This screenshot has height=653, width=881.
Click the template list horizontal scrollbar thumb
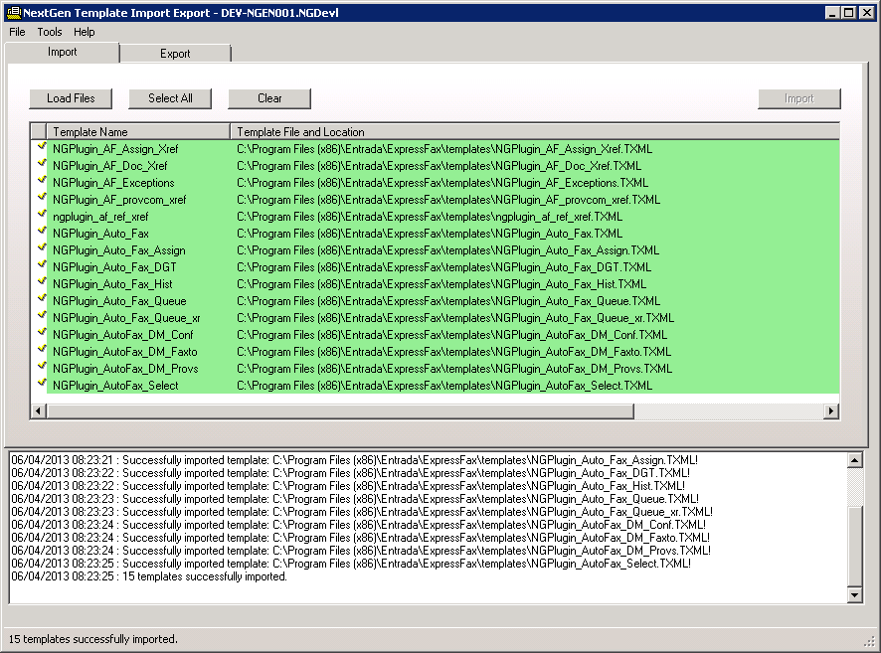(340, 411)
